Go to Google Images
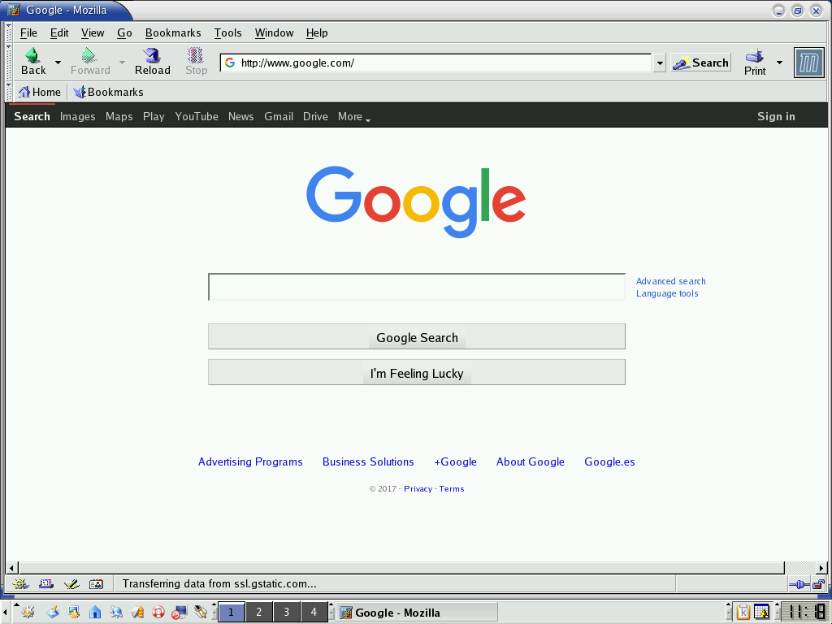 (x=77, y=116)
